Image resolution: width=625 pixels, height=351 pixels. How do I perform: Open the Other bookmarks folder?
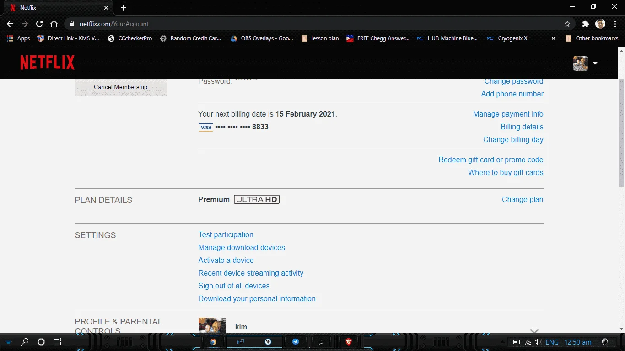pyautogui.click(x=592, y=38)
